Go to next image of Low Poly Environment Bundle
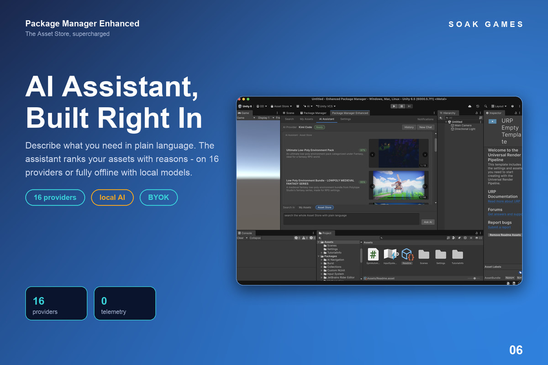Image resolution: width=548 pixels, height=365 pixels. pyautogui.click(x=425, y=186)
